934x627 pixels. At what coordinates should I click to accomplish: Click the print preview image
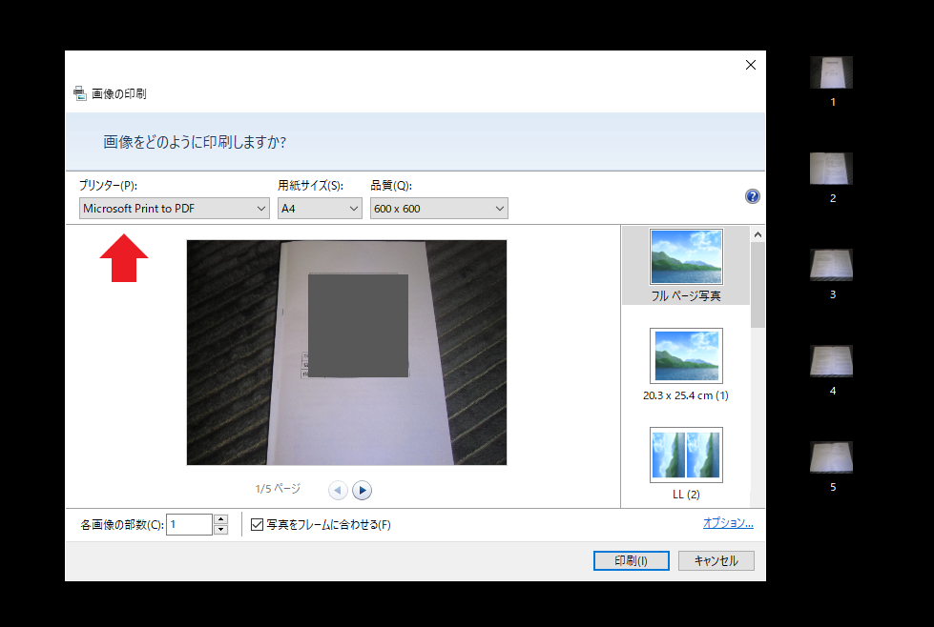point(346,353)
